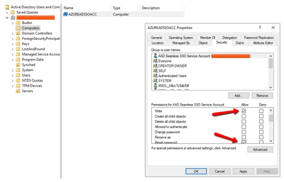Click the scrollbar thumb in the group names list
Viewport: 285px width, 182px height.
pos(271,63)
